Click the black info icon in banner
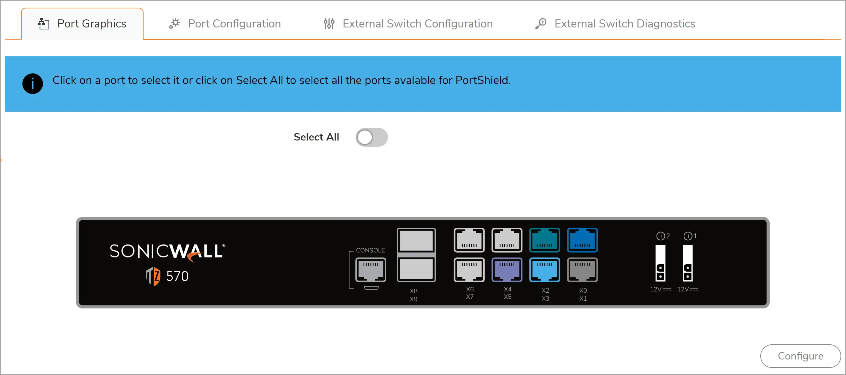Image resolution: width=846 pixels, height=375 pixels. click(33, 84)
